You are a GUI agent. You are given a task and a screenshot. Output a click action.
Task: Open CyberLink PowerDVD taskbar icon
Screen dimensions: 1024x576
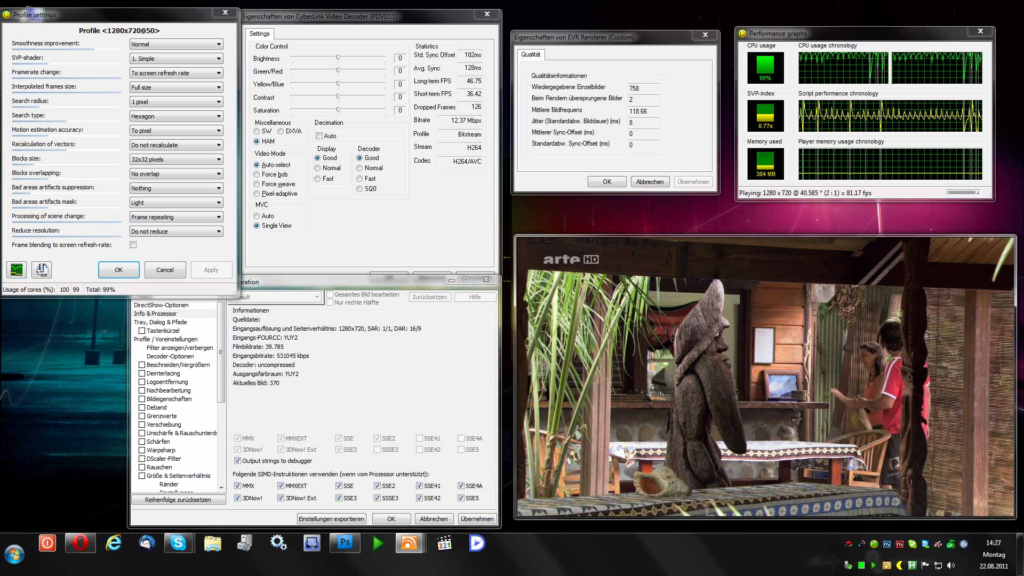click(477, 543)
